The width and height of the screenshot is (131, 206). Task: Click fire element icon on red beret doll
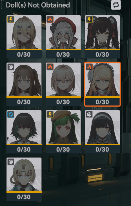(50, 19)
